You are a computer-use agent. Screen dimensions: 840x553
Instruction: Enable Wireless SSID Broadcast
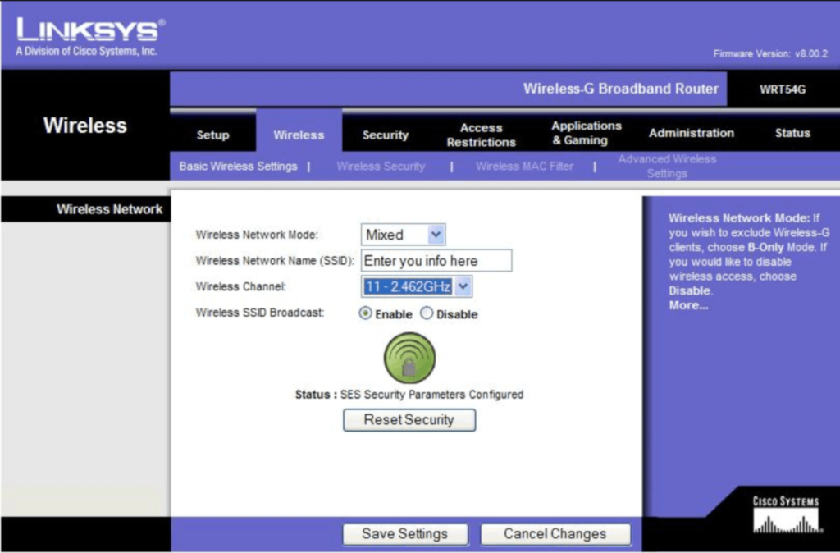coord(366,313)
